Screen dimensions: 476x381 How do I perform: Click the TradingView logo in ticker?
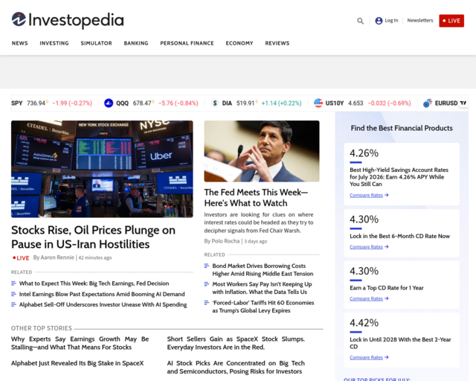click(x=463, y=103)
